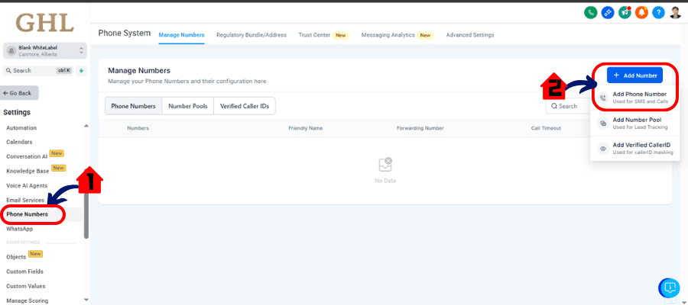Open Phone Numbers in sidebar
This screenshot has height=305, width=688.
[x=28, y=214]
